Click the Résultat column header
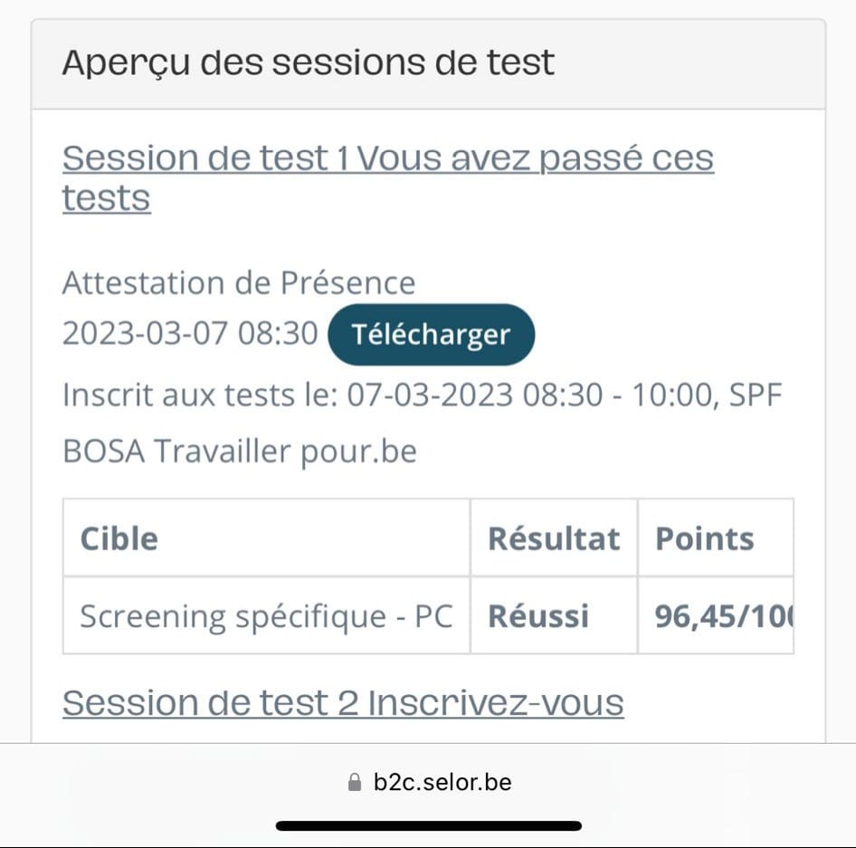856x848 pixels. pos(554,538)
